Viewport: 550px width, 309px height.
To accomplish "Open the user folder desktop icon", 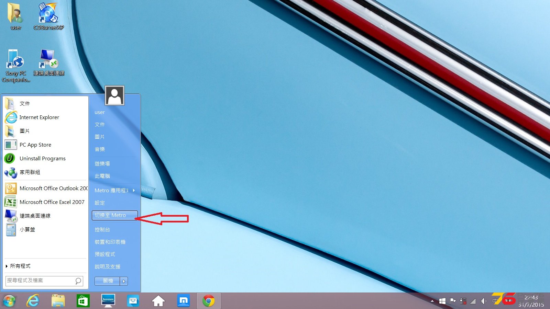I will [15, 16].
